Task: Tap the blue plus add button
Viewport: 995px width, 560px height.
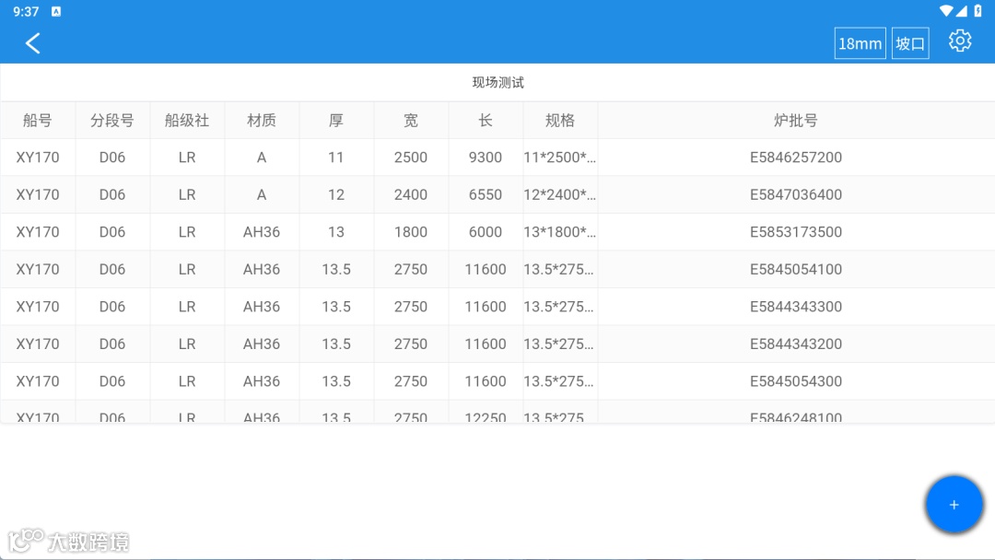Action: click(954, 504)
